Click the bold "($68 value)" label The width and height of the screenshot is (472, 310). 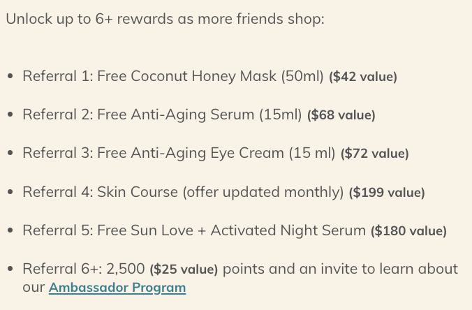[341, 115]
